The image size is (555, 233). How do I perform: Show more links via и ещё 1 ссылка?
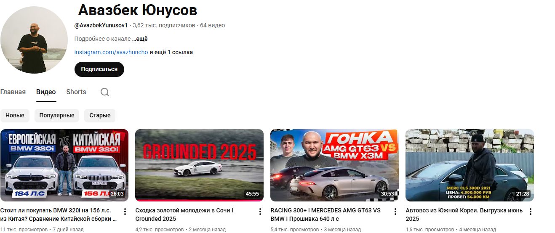point(171,52)
